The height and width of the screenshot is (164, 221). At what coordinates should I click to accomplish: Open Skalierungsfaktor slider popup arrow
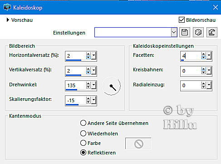coord(94,100)
